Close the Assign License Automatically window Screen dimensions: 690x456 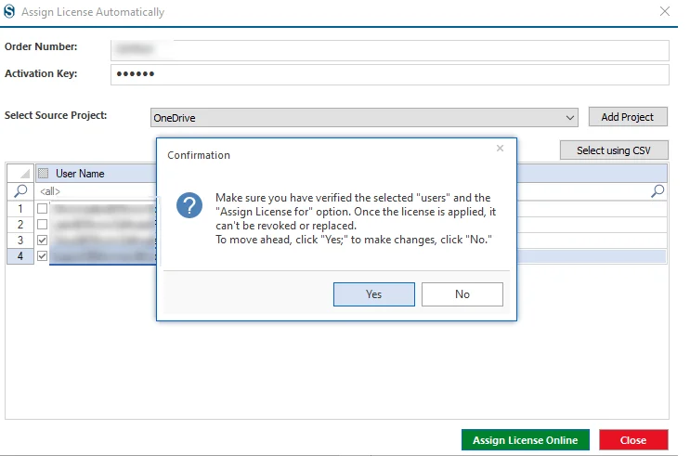[x=665, y=11]
